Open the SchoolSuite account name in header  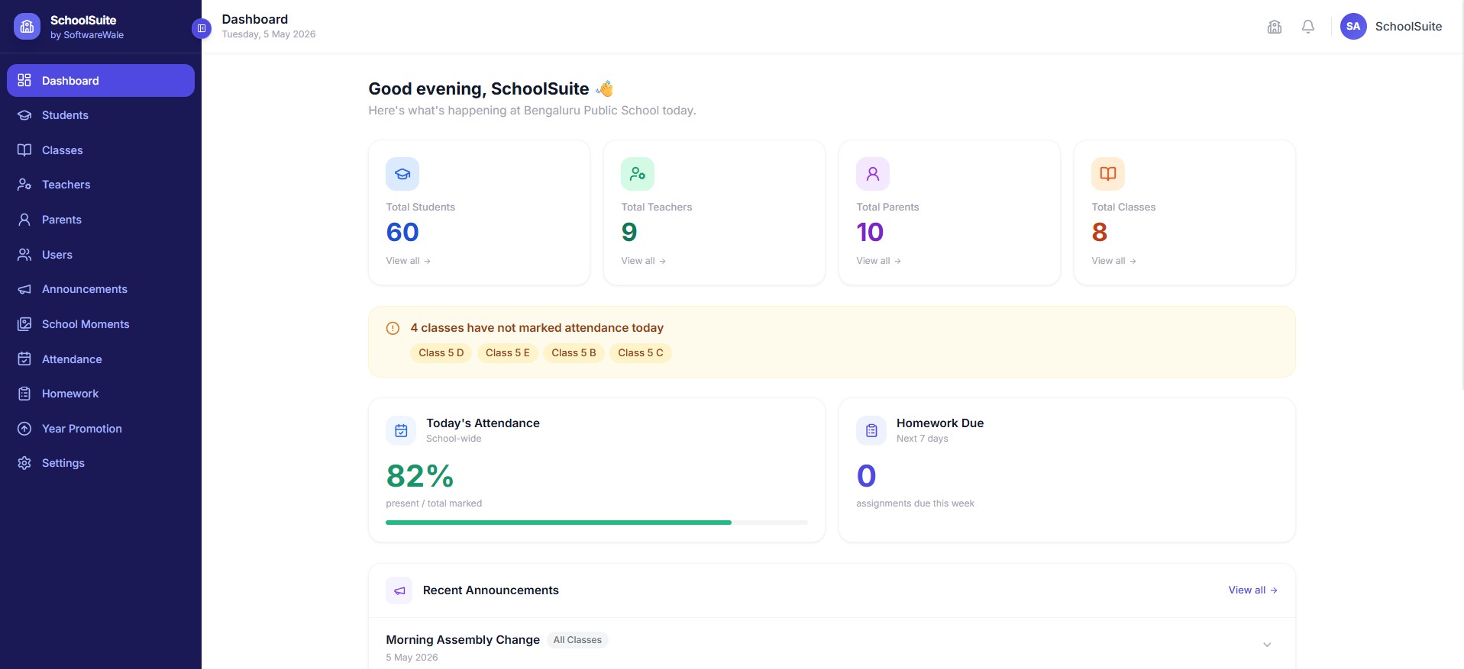pos(1408,26)
